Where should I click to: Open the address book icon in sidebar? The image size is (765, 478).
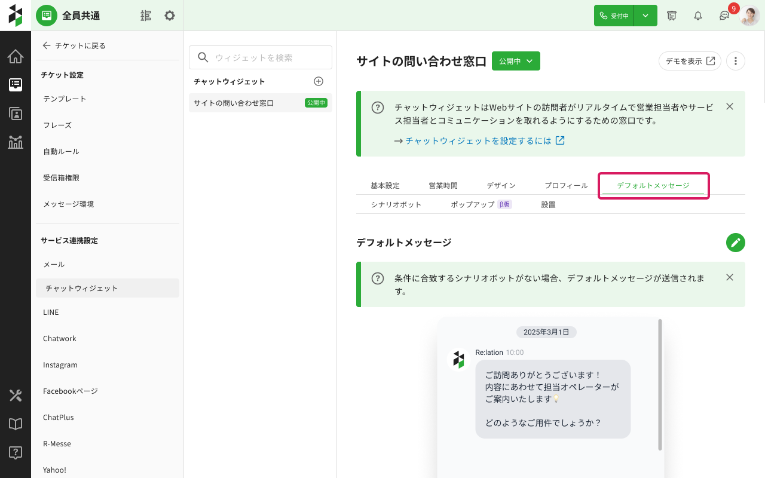tap(16, 114)
